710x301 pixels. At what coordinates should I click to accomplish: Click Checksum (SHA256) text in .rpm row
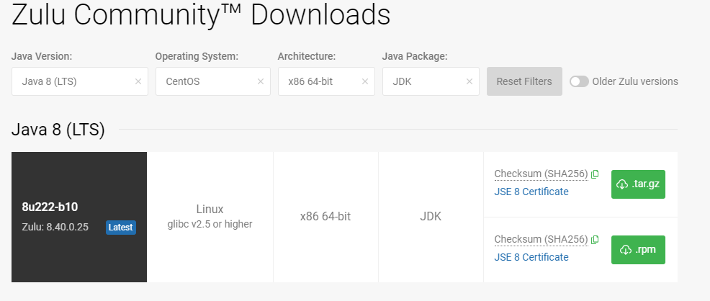pos(541,239)
